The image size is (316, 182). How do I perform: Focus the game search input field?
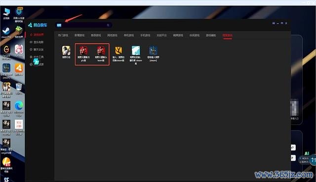[x=83, y=25]
